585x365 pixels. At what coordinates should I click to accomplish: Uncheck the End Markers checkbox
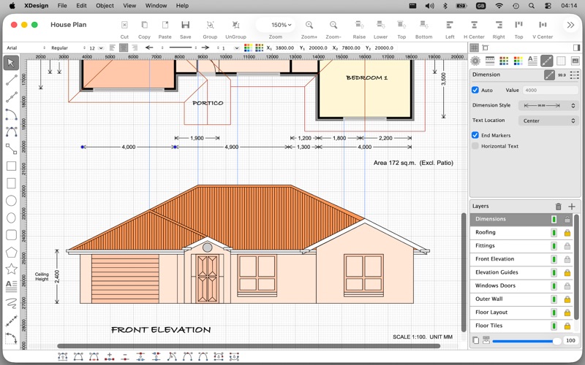pyautogui.click(x=475, y=135)
